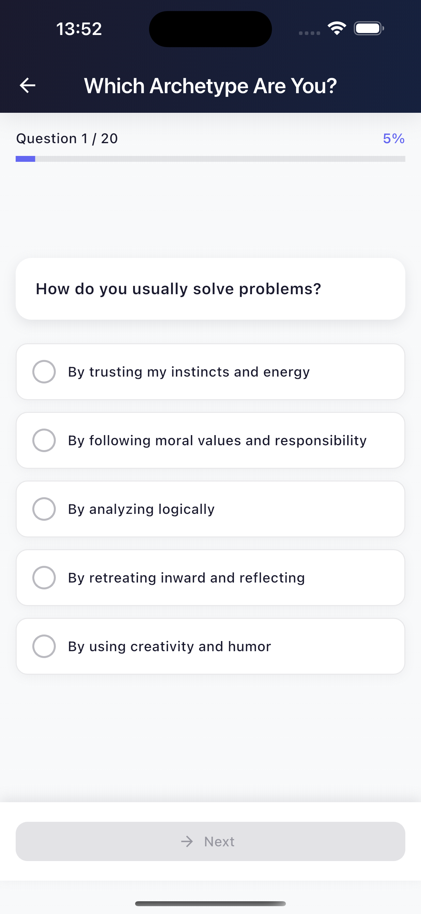Tap the 'Which Archetype Are You?' title
The image size is (421, 914).
210,86
